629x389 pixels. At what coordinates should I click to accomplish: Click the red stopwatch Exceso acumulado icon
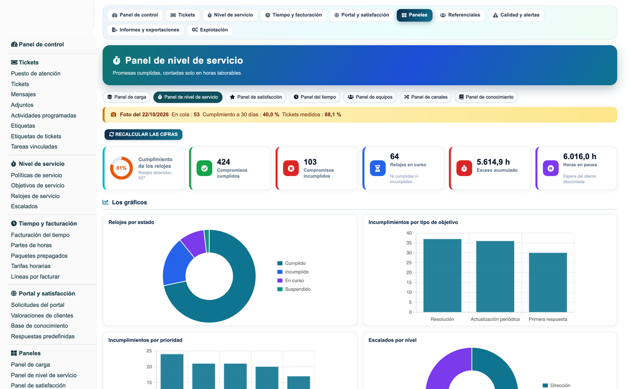coord(464,168)
